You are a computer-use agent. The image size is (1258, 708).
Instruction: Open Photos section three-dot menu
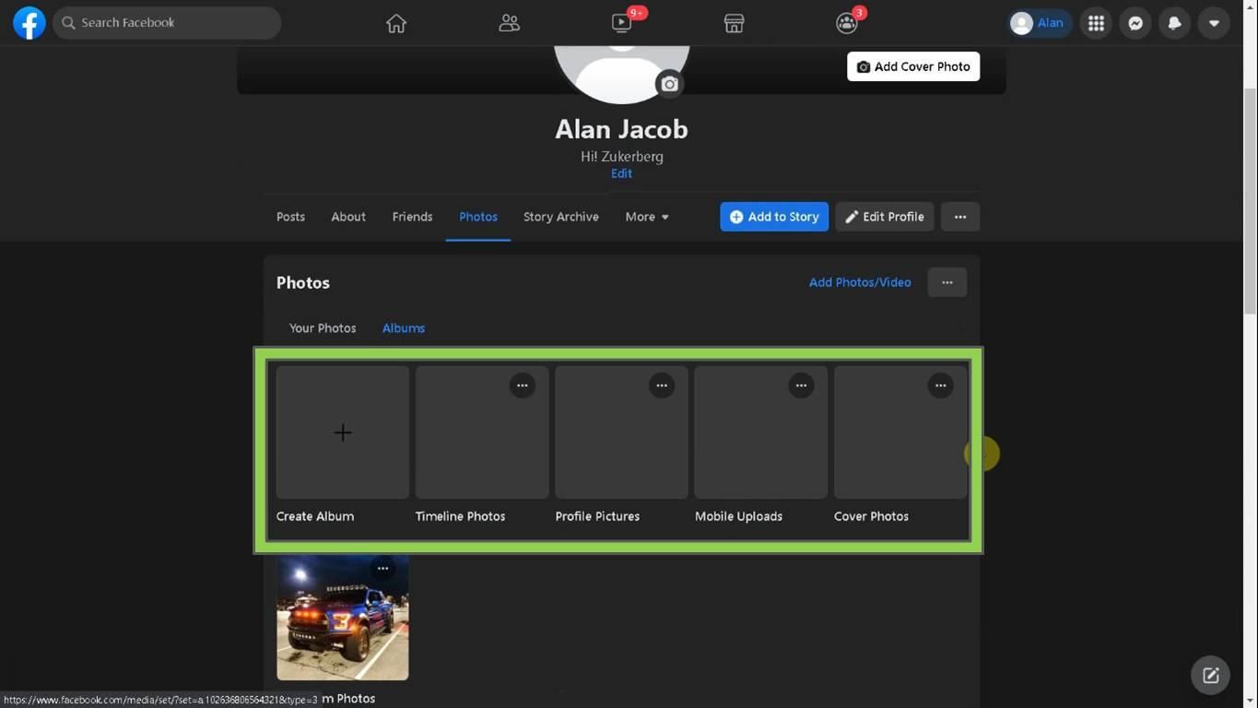[x=947, y=282]
